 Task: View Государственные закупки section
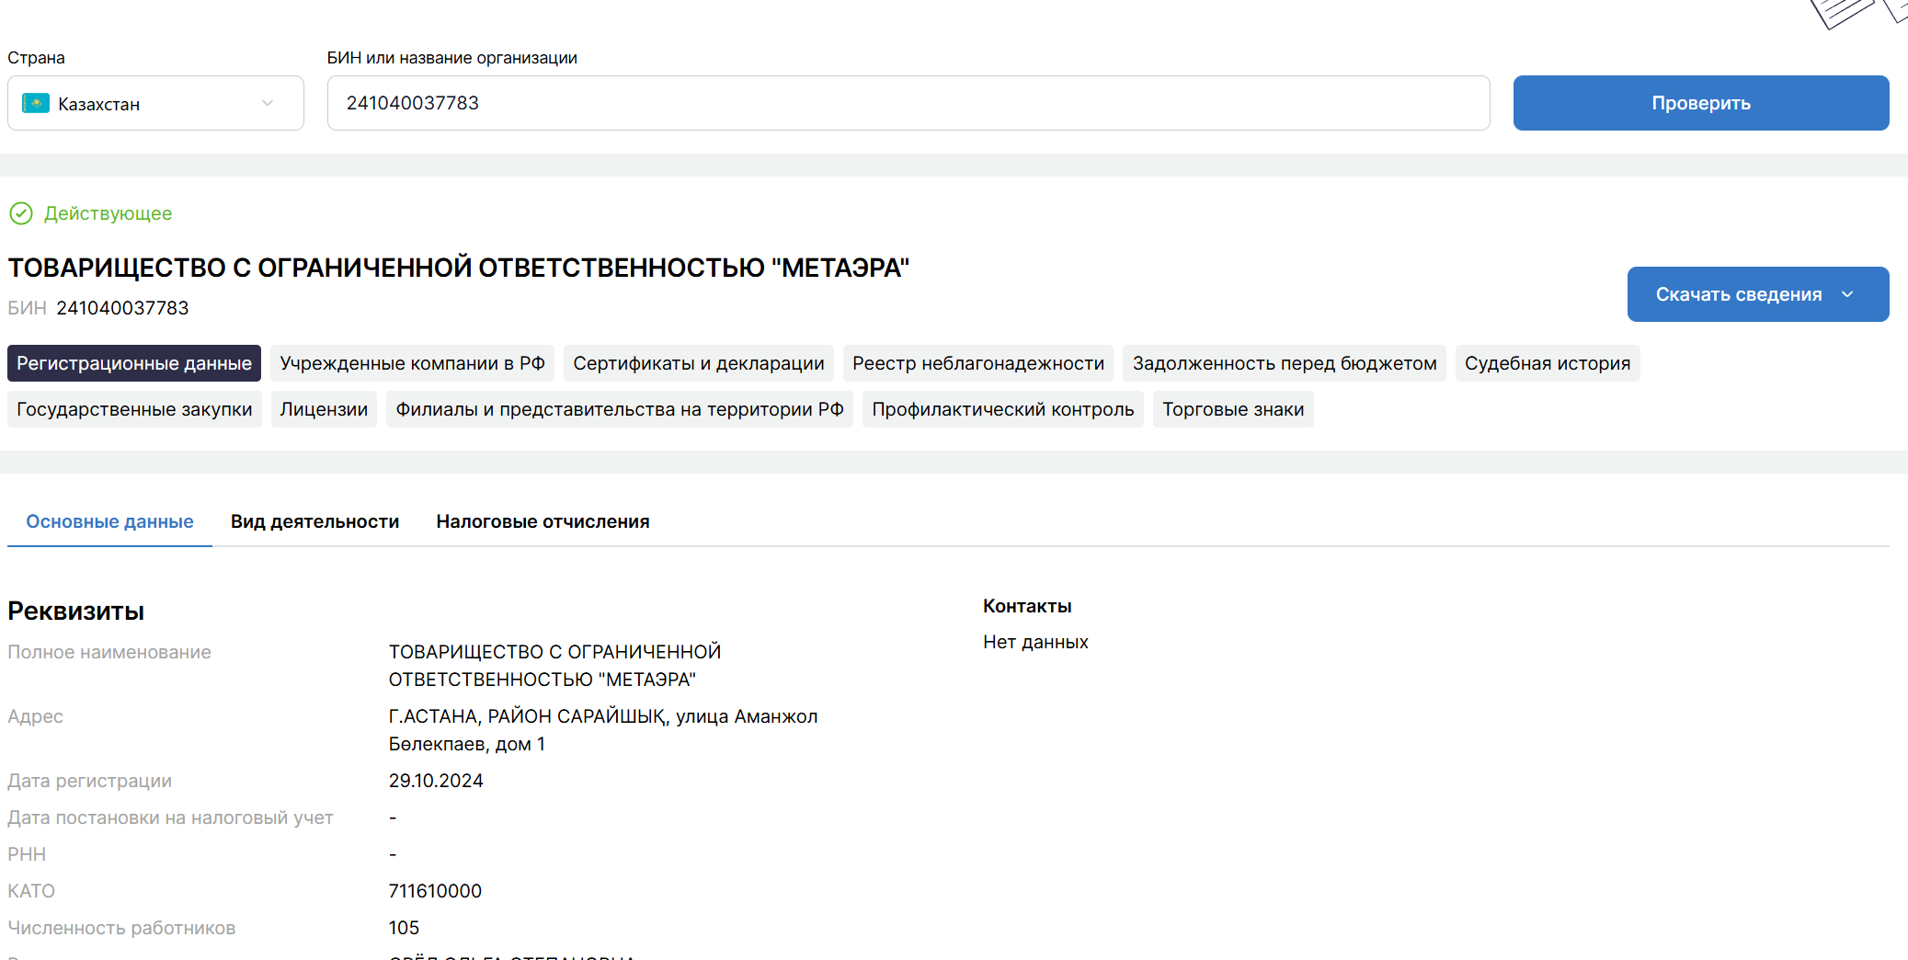(x=134, y=409)
